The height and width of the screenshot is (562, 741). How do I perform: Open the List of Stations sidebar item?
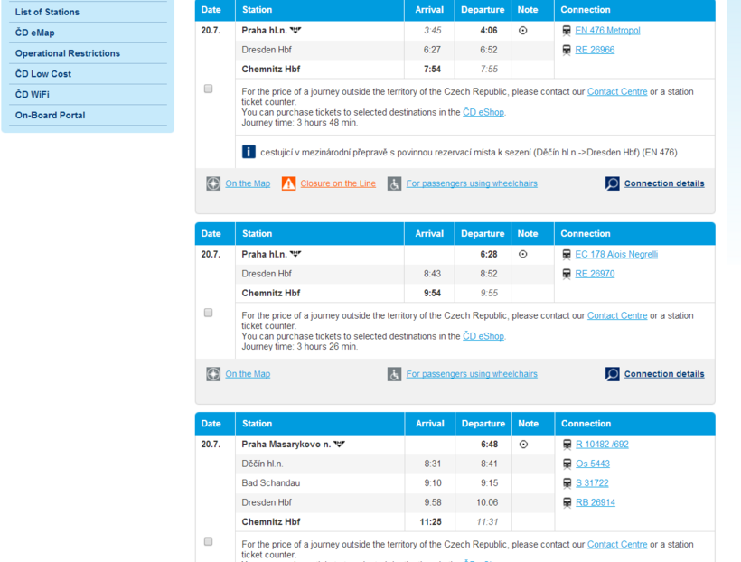[x=47, y=12]
